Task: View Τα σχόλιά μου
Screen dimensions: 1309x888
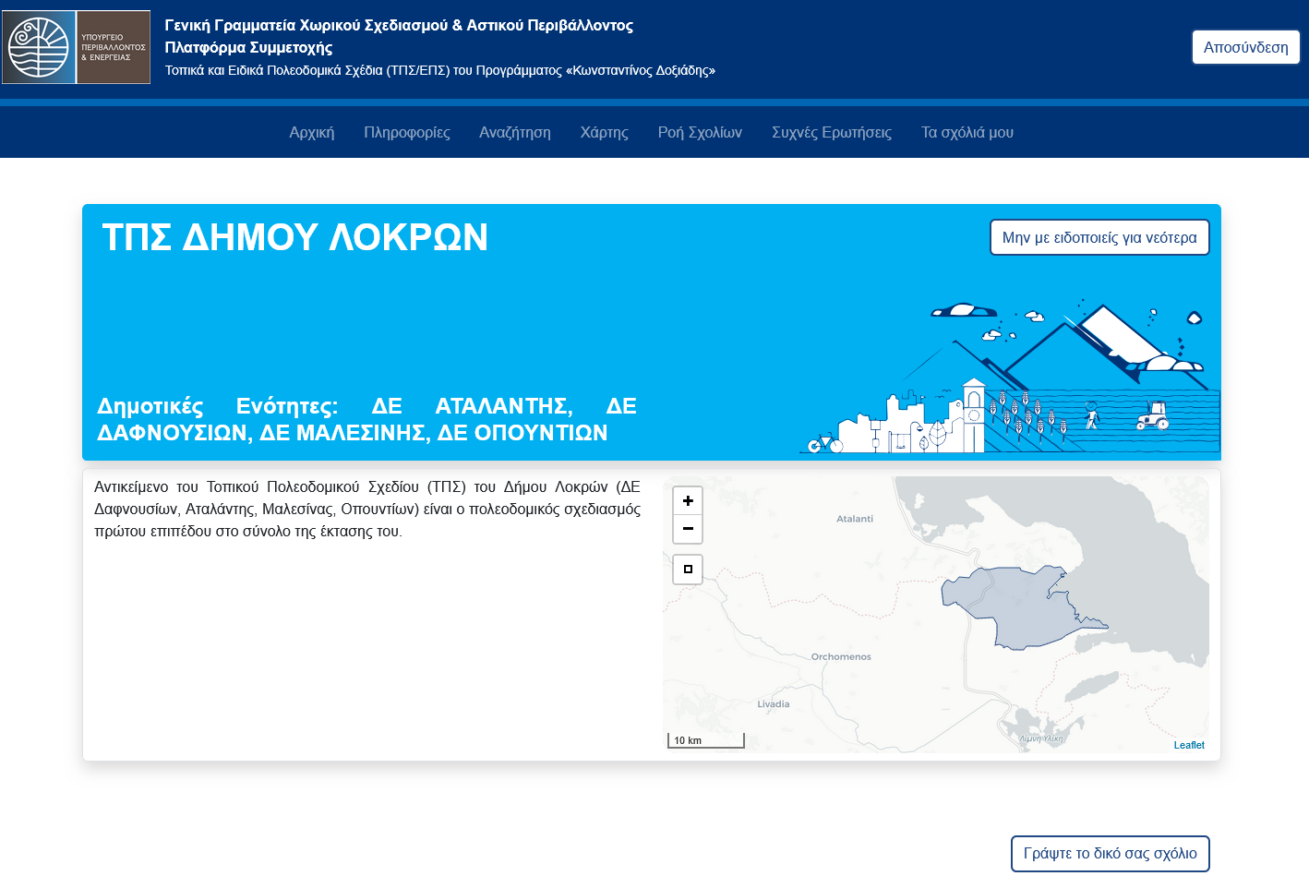Action: pyautogui.click(x=967, y=132)
